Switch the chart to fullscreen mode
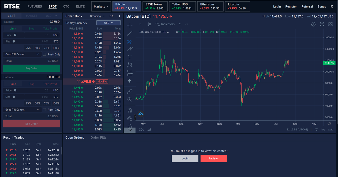This screenshot has width=338, height=177. click(322, 24)
